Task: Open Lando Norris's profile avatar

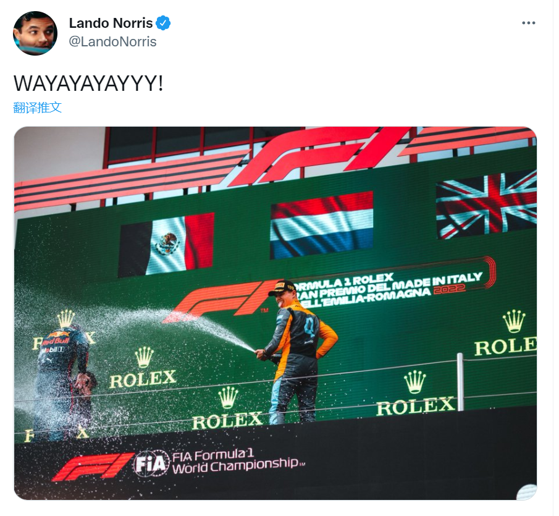Action: coord(35,33)
